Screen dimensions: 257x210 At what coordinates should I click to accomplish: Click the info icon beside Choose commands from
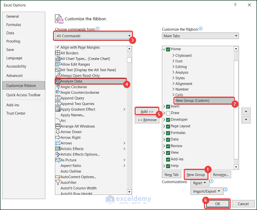click(98, 29)
